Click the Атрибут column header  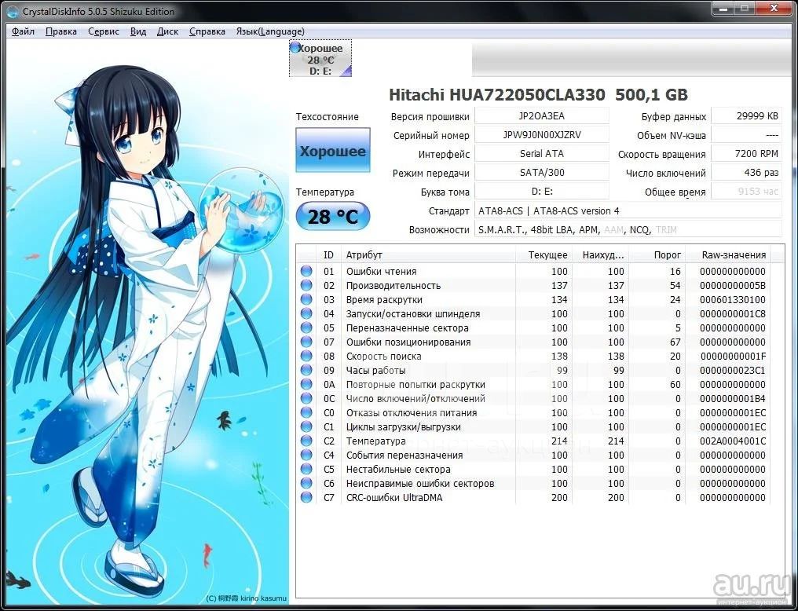429,255
